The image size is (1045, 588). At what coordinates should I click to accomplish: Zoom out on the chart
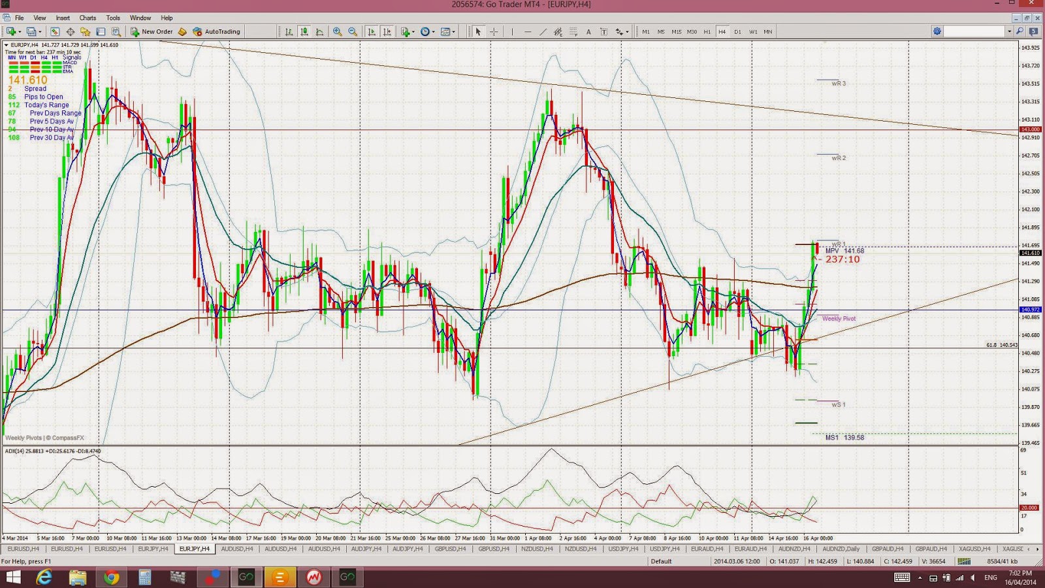(353, 31)
